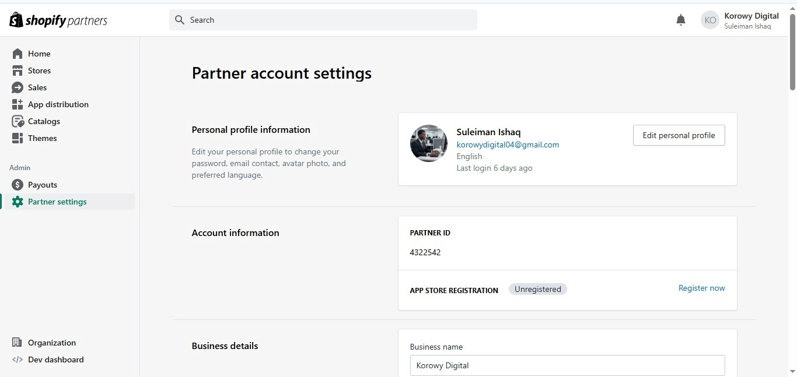Click Suleiman Ishaq profile photo
This screenshot has height=377, width=797.
tap(429, 143)
